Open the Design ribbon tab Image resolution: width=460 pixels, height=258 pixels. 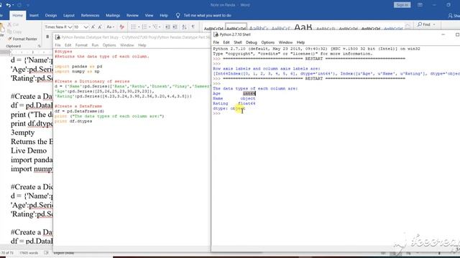click(x=51, y=16)
